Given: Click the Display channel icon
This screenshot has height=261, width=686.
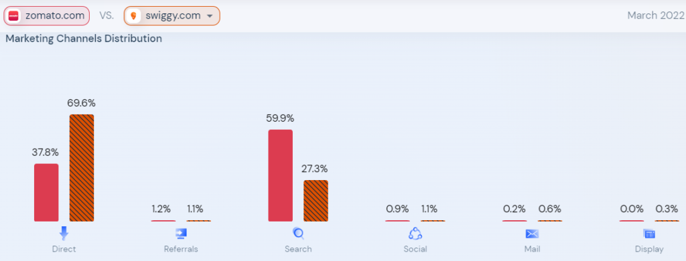Looking at the screenshot, I should pyautogui.click(x=649, y=234).
